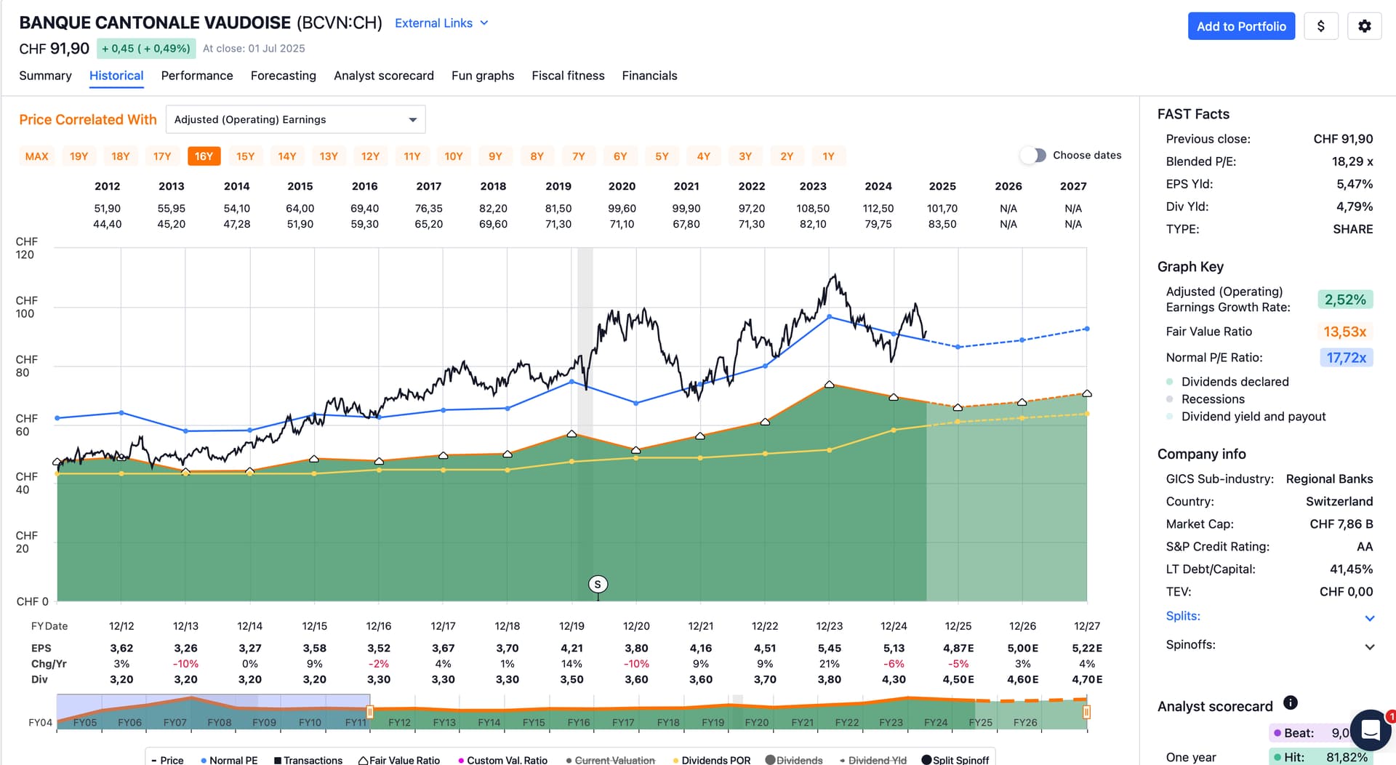The image size is (1396, 765).
Task: Open the Adjusted (Operating) Earnings dropdown
Action: point(295,119)
